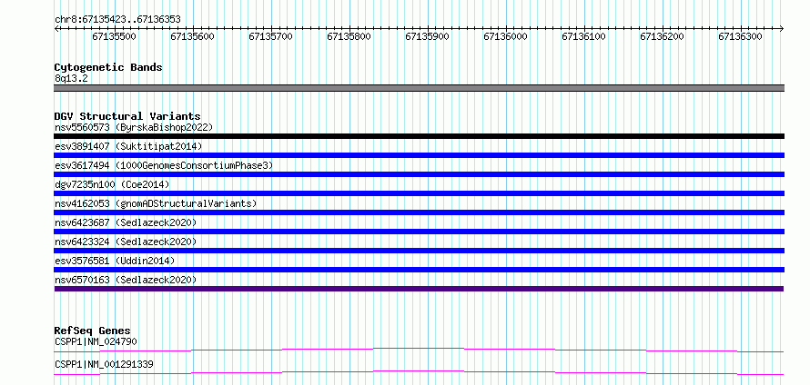
Task: Click the chr8:67135423..67136353 coordinate label
Action: [117, 20]
